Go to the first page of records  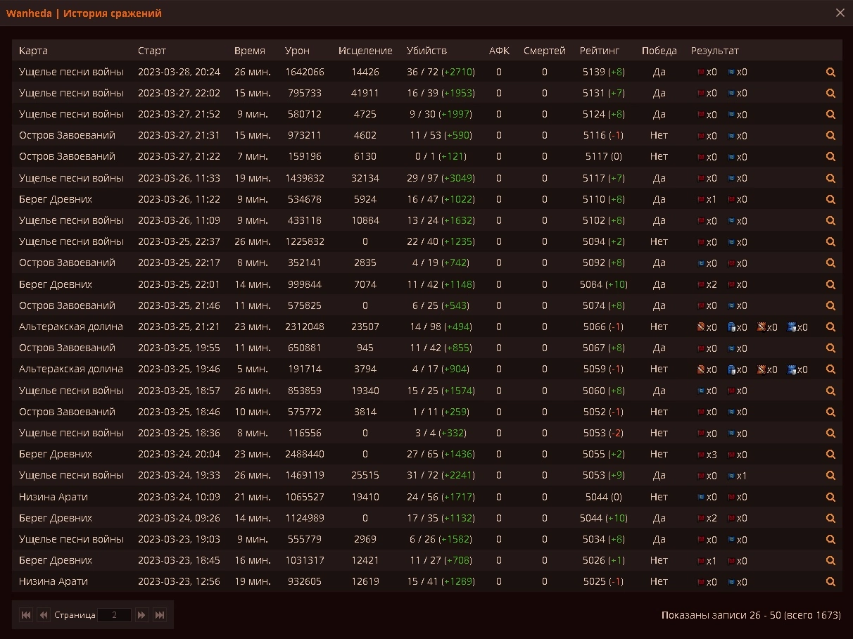point(26,615)
